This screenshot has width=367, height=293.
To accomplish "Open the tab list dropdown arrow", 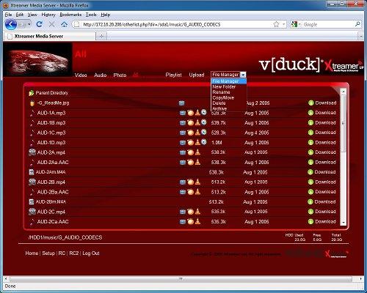I will coord(361,37).
